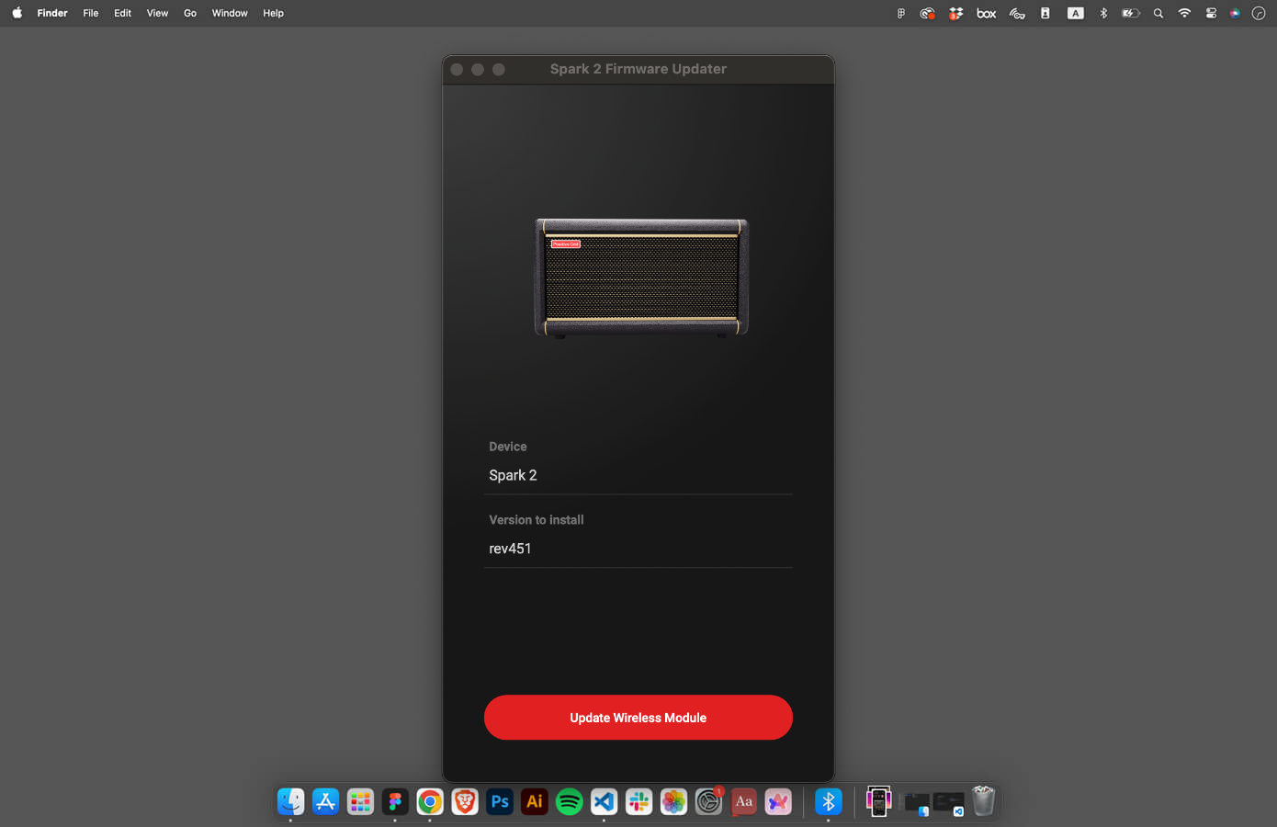The image size is (1277, 827).
Task: Open Bluetooth status in the menu bar
Action: click(1103, 13)
